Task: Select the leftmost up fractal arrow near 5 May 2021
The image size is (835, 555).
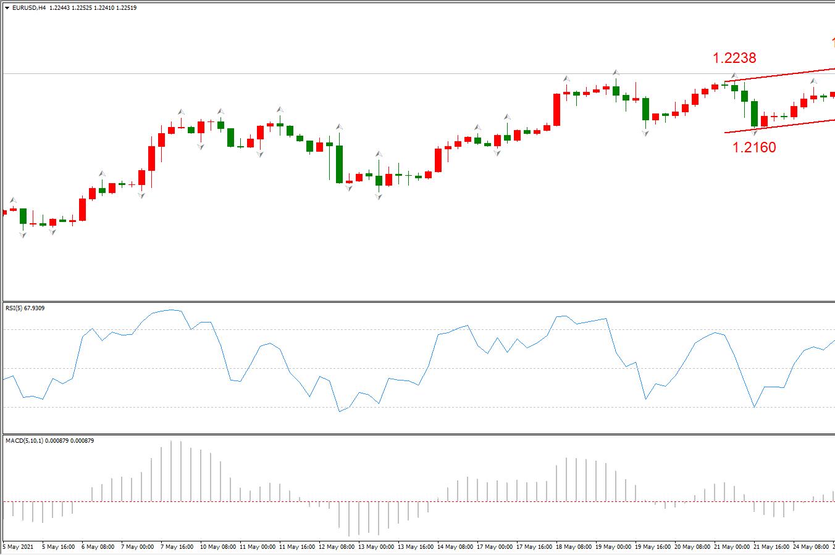Action: point(13,200)
